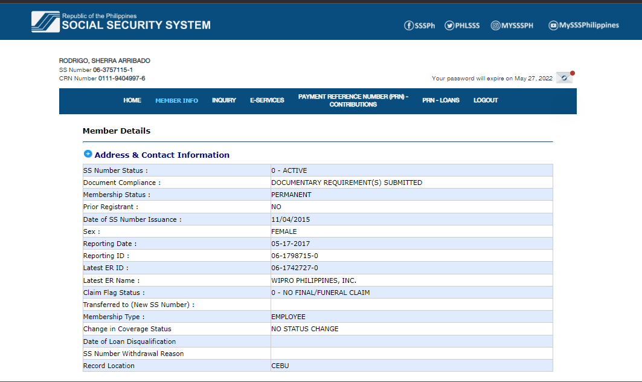Click the SS Number Status row value
The width and height of the screenshot is (642, 382).
click(x=289, y=170)
